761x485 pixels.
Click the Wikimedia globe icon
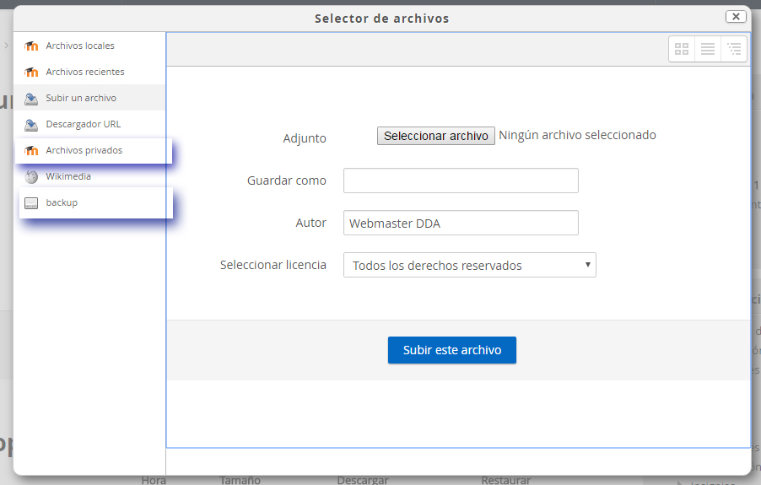tap(31, 177)
